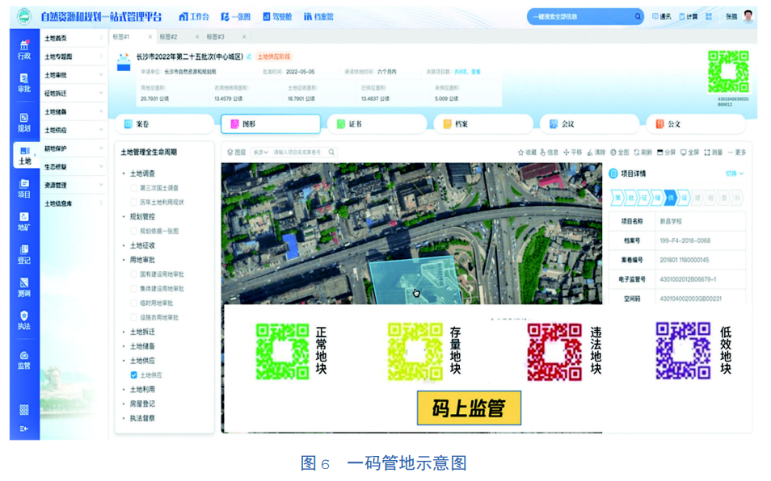Select the 土地 sidebar section
The height and width of the screenshot is (481, 771).
point(25,155)
